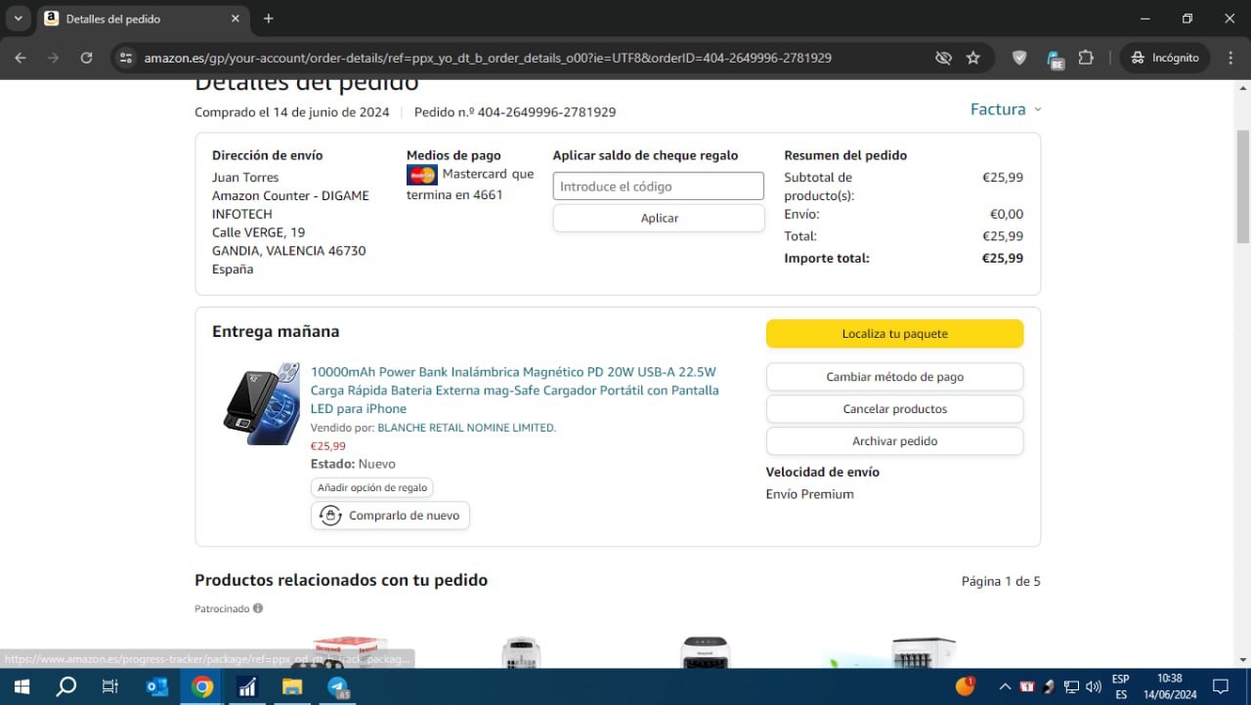Open the chart app on the taskbar
Image resolution: width=1251 pixels, height=705 pixels.
pos(247,686)
